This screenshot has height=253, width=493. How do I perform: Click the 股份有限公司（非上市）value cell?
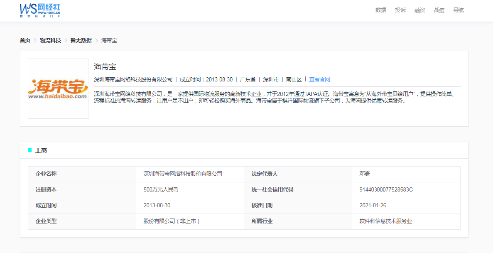pos(190,221)
